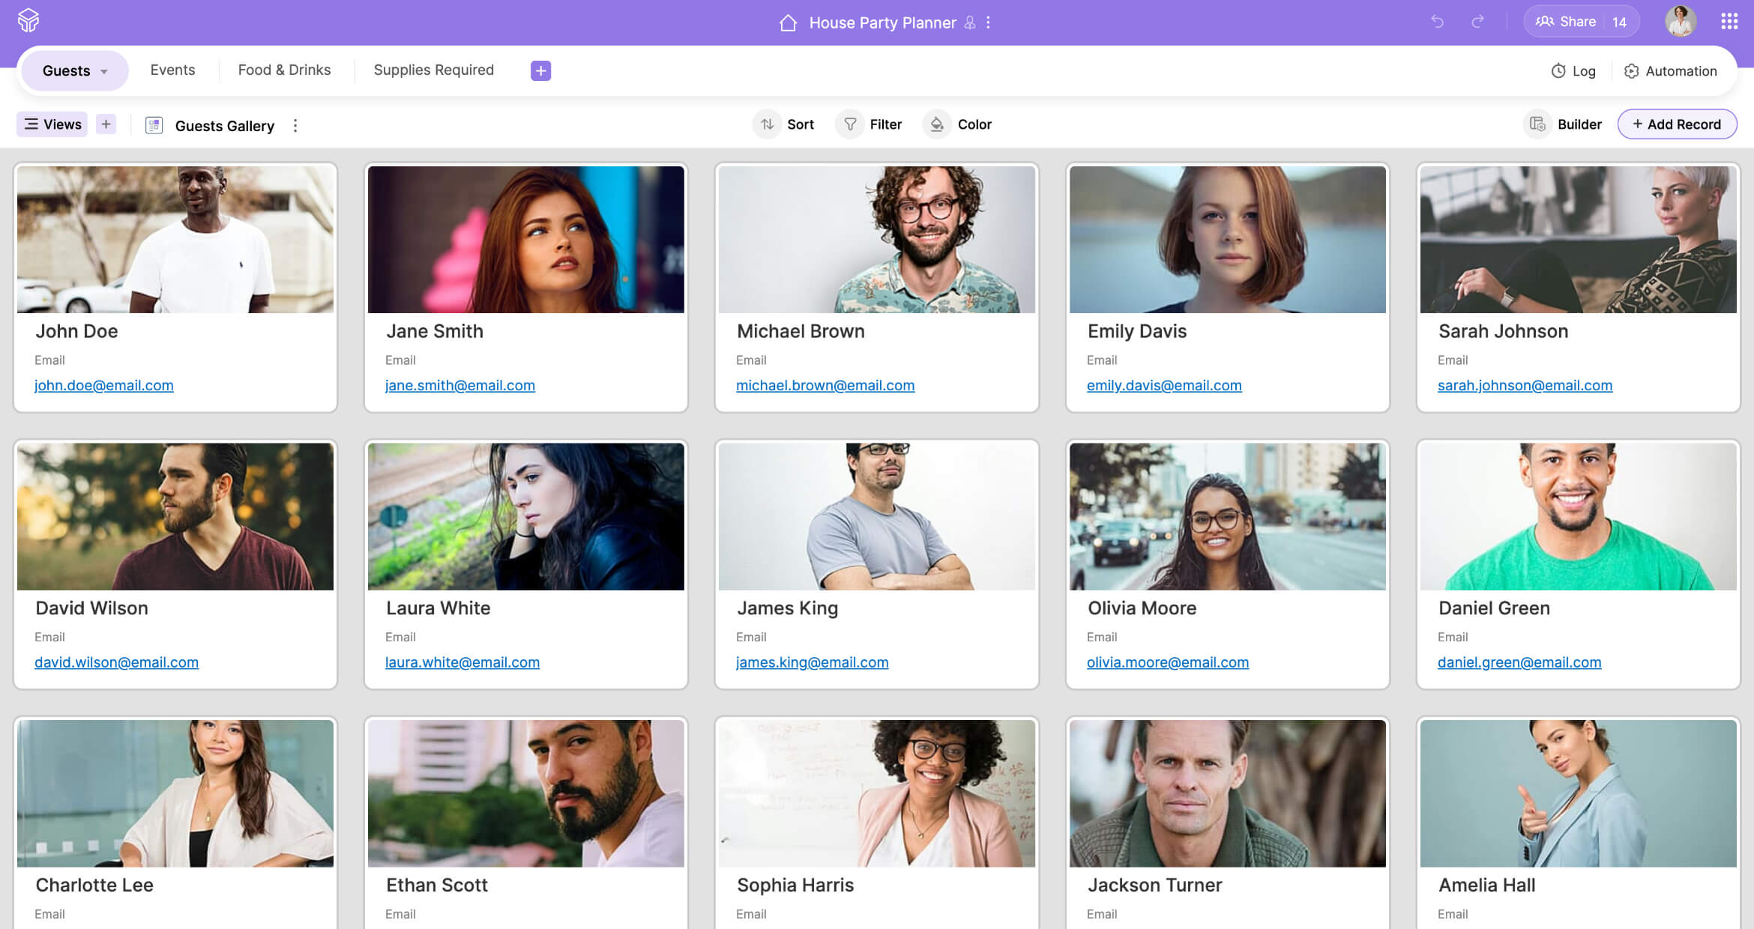
Task: Expand the Guests tab dropdown arrow
Action: pyautogui.click(x=104, y=72)
